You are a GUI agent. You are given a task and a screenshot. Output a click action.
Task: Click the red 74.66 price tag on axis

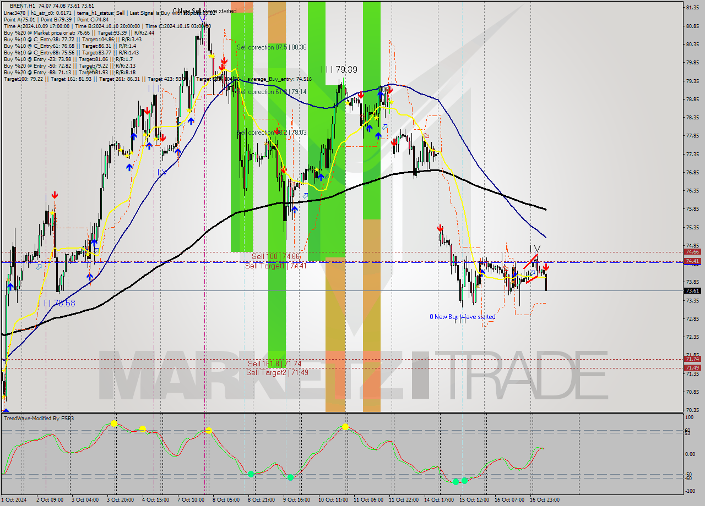692,251
